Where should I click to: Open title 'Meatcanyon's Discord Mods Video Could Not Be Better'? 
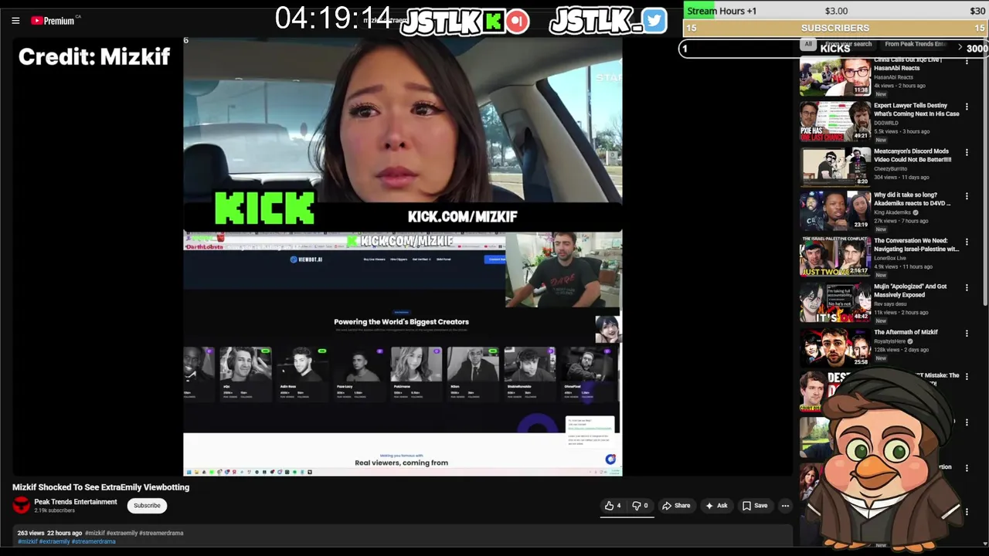pyautogui.click(x=913, y=155)
